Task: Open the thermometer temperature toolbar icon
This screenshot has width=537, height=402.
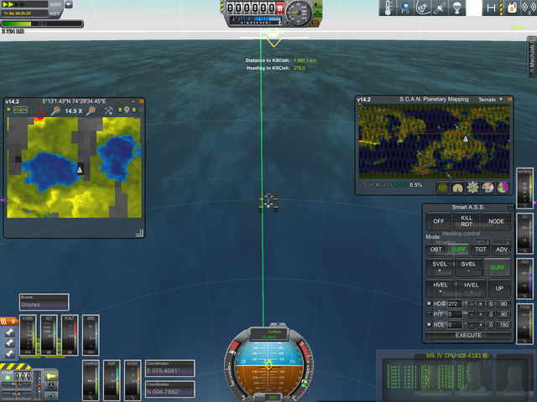Action: (x=388, y=8)
